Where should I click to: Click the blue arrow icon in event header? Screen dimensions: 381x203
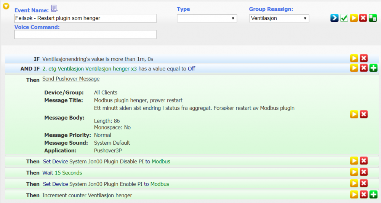[334, 18]
